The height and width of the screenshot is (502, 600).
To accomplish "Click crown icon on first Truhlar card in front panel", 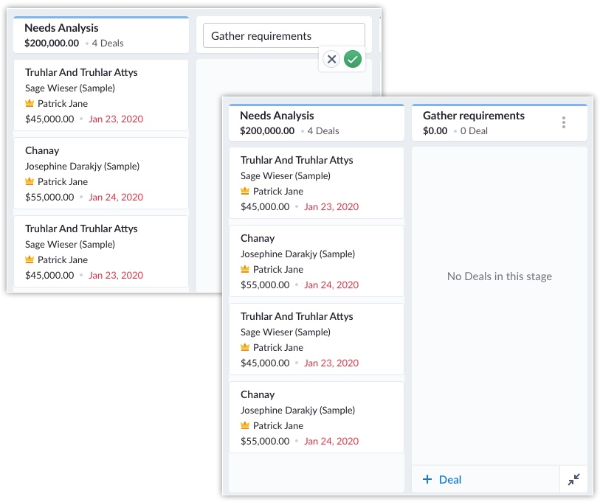I will (245, 191).
